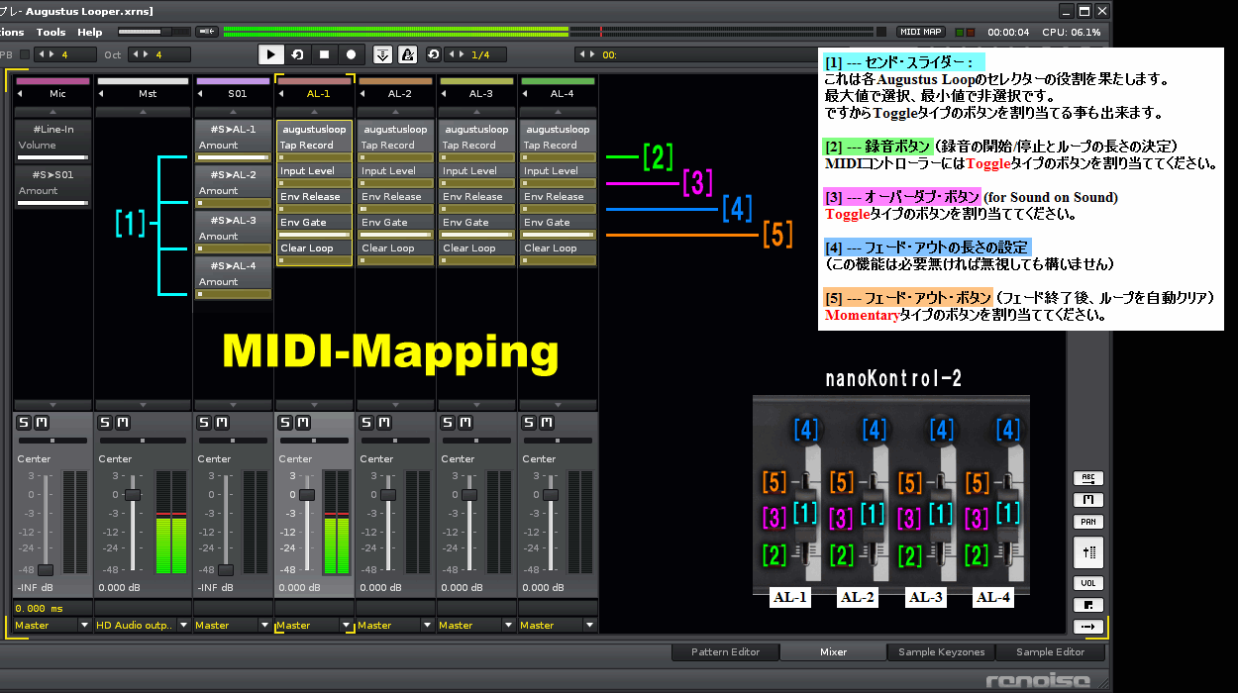Click the MIDI MAP button
Viewport: 1238px width, 693px height.
pos(920,32)
